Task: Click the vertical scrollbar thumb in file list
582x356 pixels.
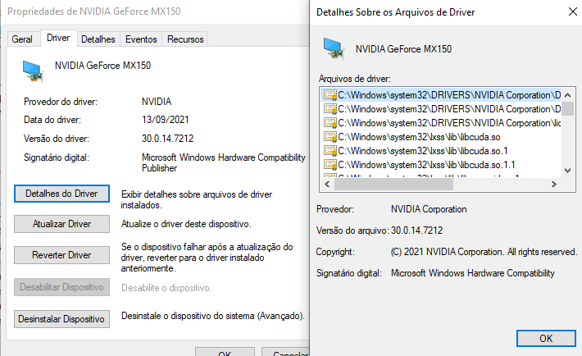Action: [567, 109]
